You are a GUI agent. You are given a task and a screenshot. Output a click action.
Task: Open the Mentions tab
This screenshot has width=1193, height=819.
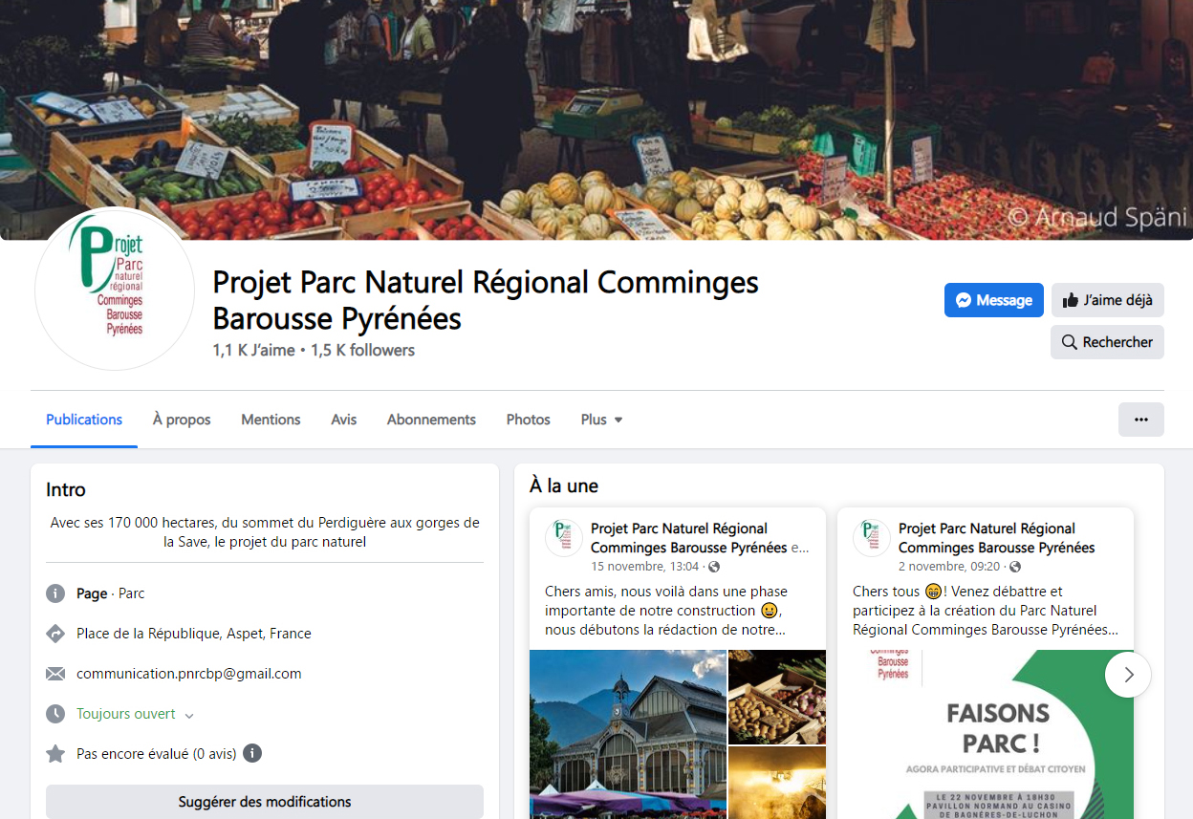(271, 420)
